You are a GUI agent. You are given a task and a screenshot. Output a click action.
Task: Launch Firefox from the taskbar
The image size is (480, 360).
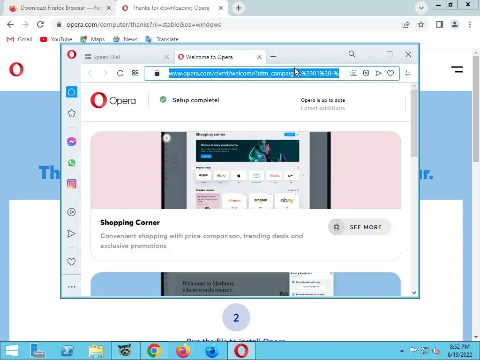click(x=183, y=351)
